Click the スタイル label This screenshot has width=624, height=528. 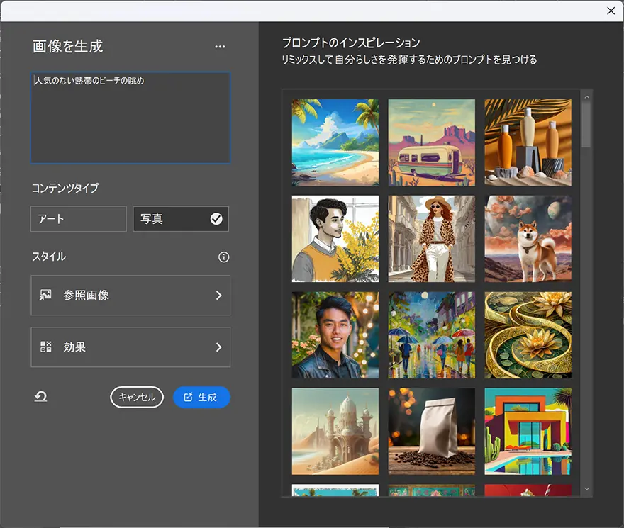tap(49, 257)
